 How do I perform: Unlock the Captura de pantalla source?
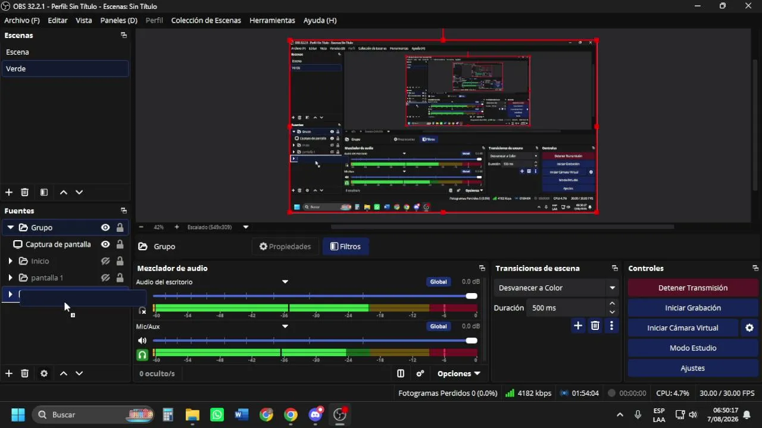click(x=120, y=244)
